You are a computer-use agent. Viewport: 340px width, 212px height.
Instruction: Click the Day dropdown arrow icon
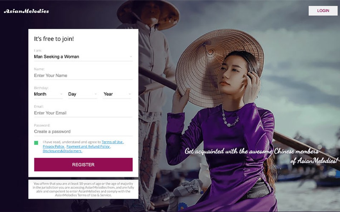(96, 94)
